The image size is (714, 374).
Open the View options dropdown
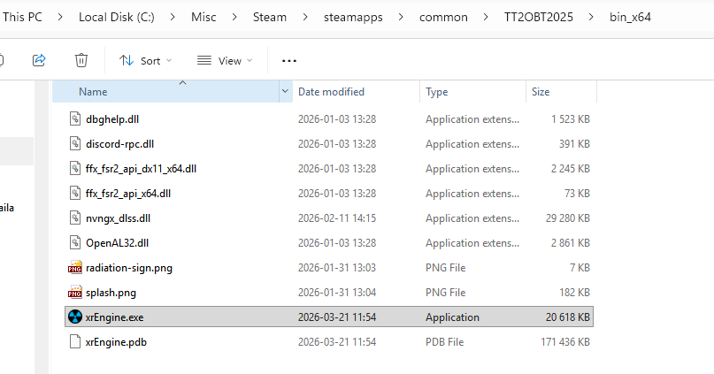pyautogui.click(x=224, y=60)
